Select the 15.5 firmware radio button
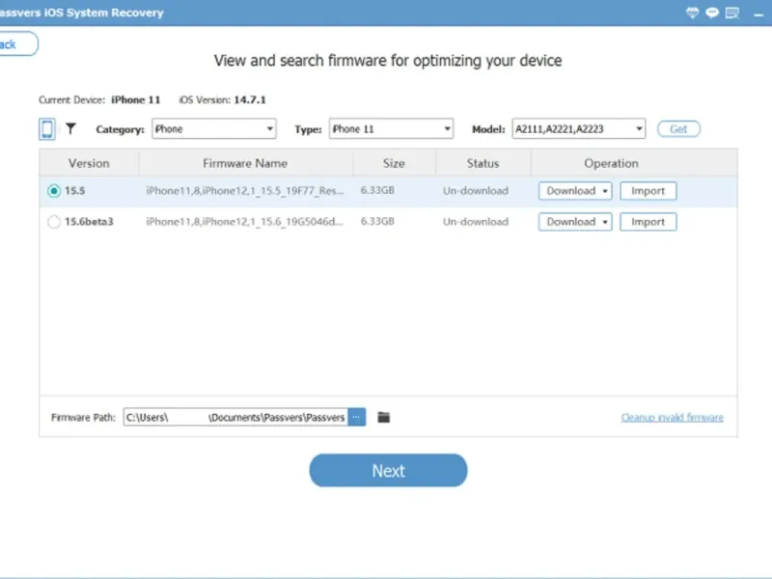 [x=54, y=191]
